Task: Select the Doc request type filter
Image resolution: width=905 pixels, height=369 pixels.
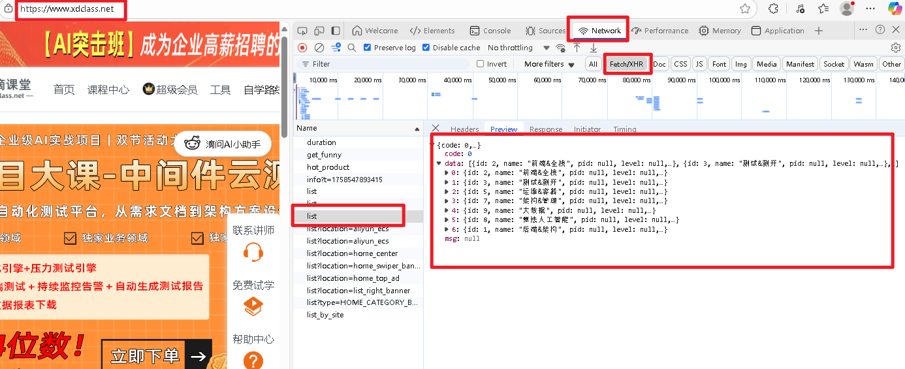Action: [x=660, y=64]
